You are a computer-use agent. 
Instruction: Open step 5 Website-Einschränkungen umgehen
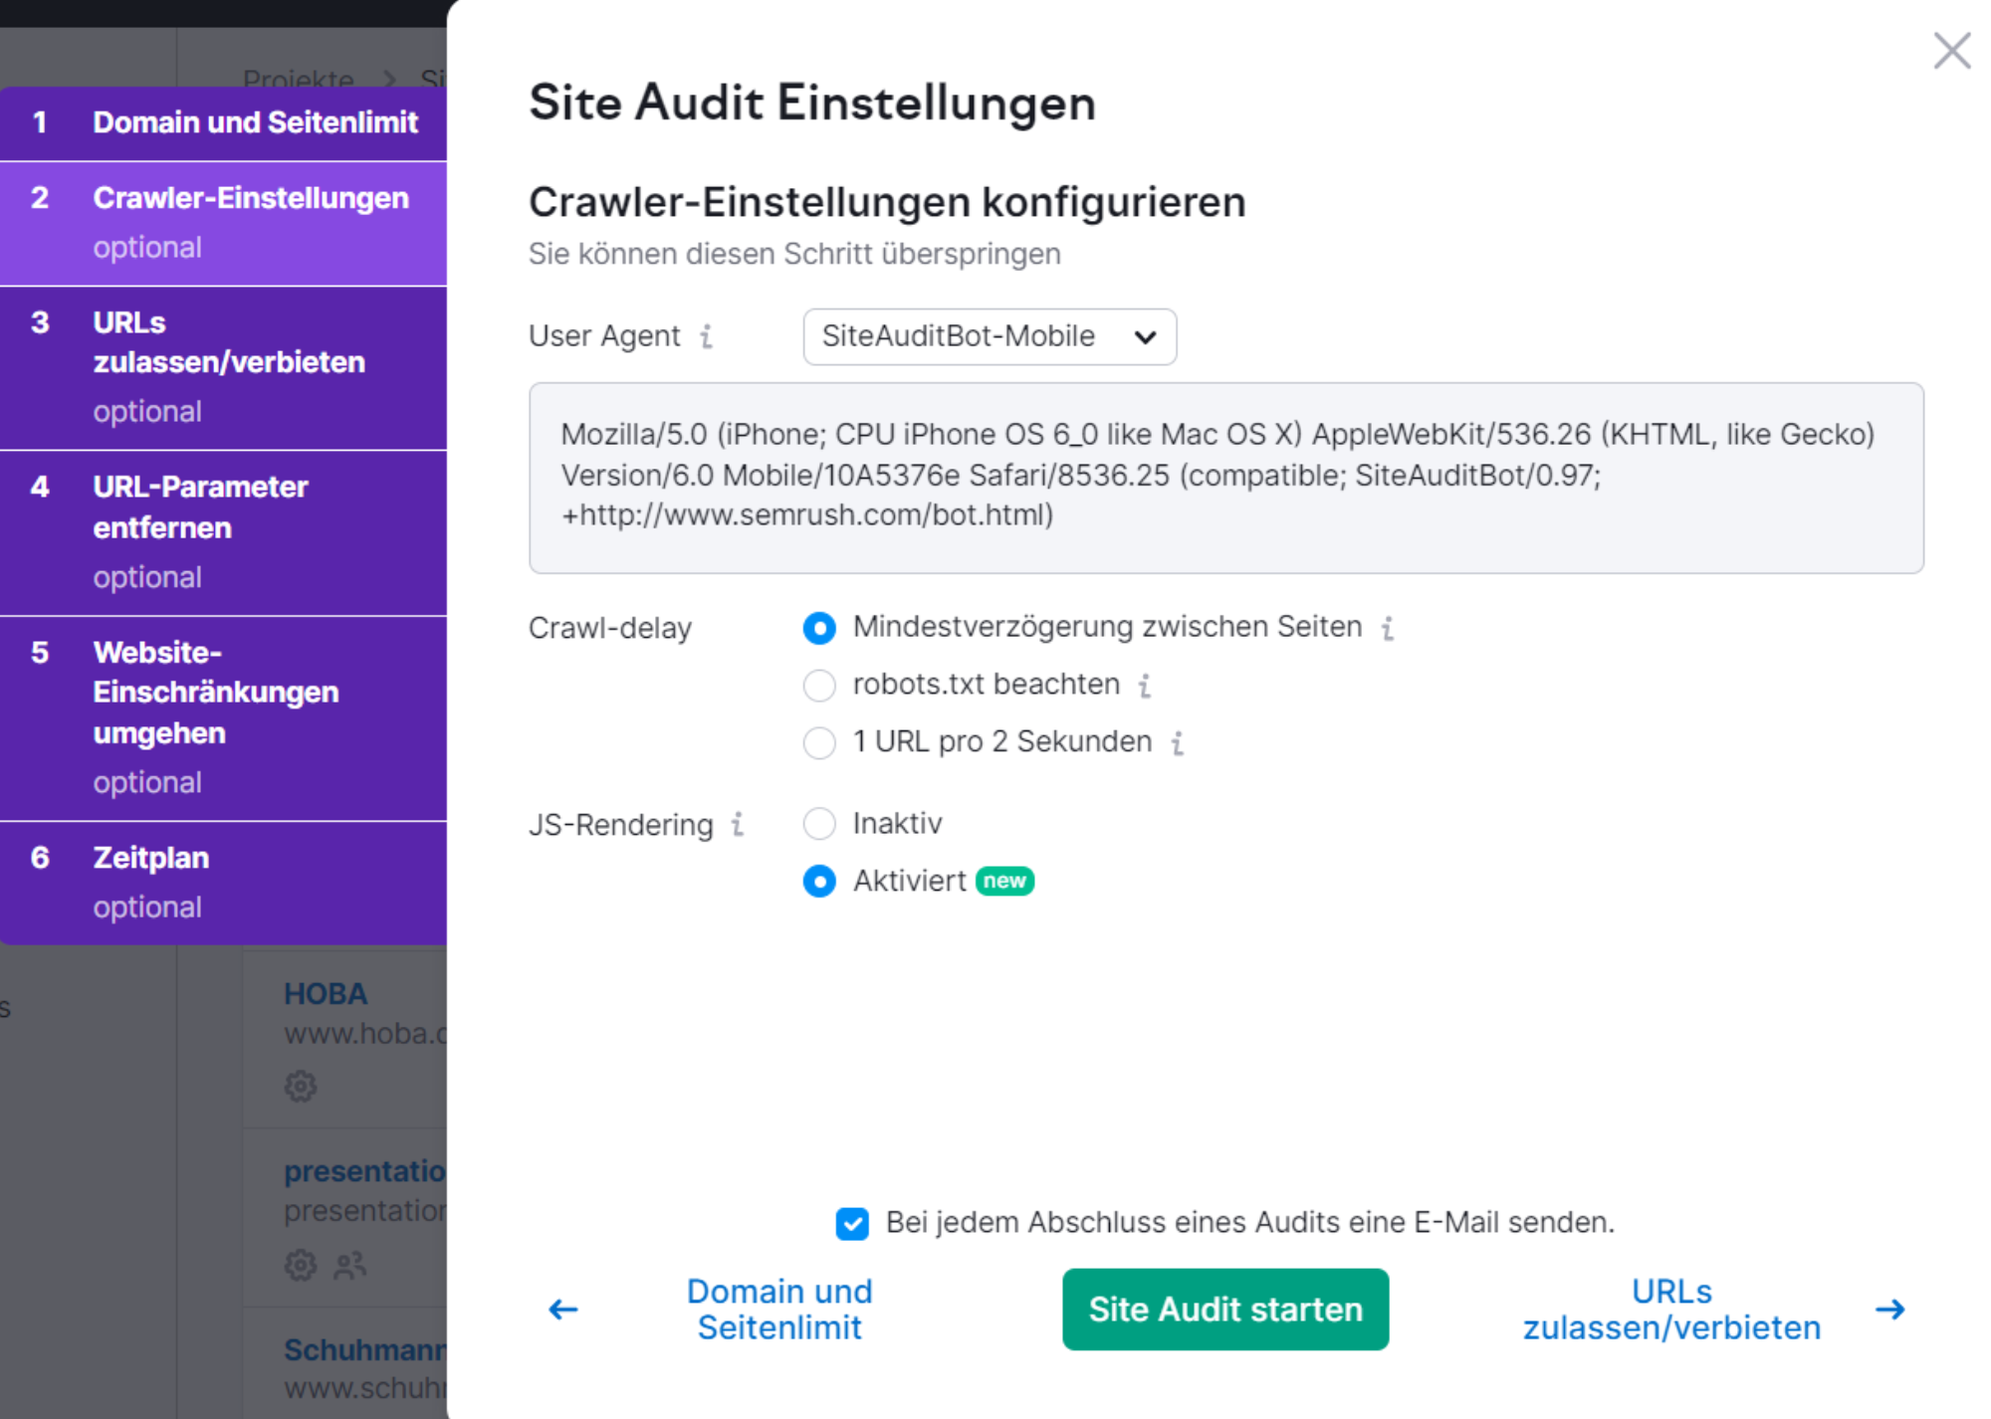223,718
